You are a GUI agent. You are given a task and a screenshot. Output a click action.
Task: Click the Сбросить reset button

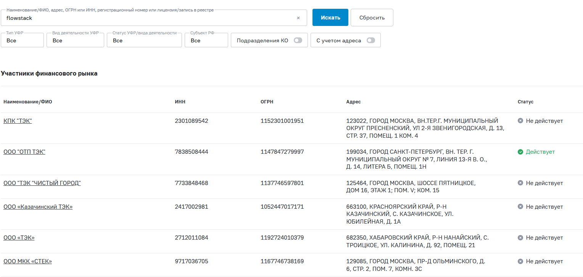372,18
